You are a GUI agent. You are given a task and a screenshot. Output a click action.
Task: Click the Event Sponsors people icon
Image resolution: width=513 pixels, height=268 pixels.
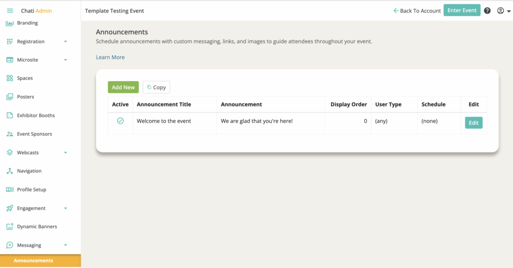point(10,134)
